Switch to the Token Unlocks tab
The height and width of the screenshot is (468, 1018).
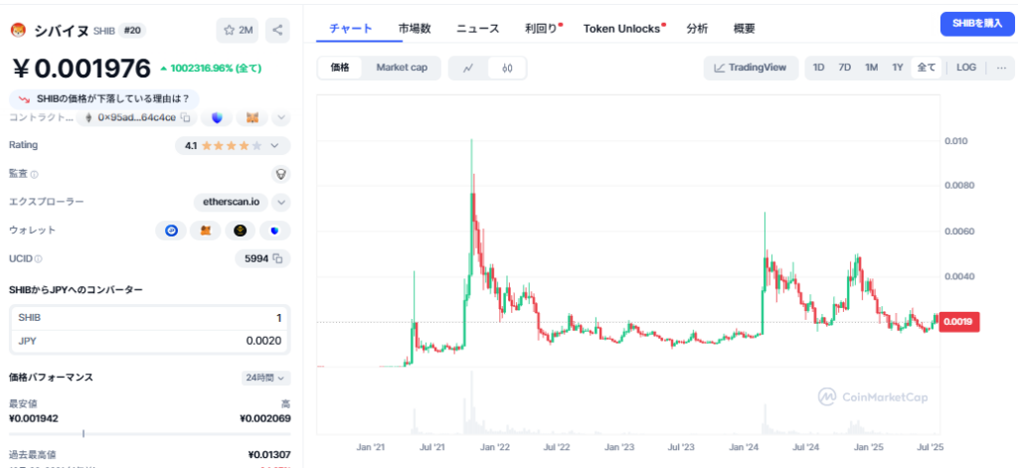point(622,29)
